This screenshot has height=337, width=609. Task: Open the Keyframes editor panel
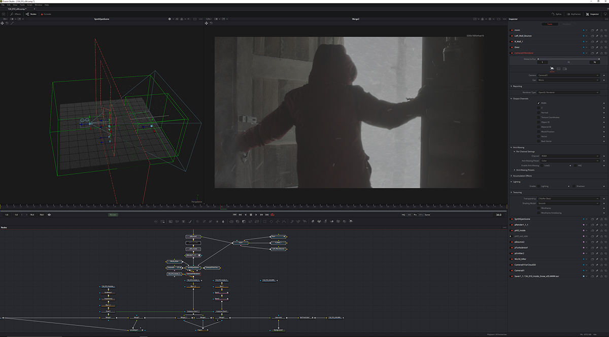pyautogui.click(x=573, y=14)
